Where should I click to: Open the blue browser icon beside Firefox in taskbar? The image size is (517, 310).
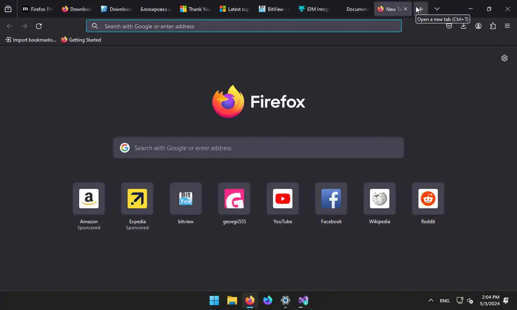(x=268, y=300)
